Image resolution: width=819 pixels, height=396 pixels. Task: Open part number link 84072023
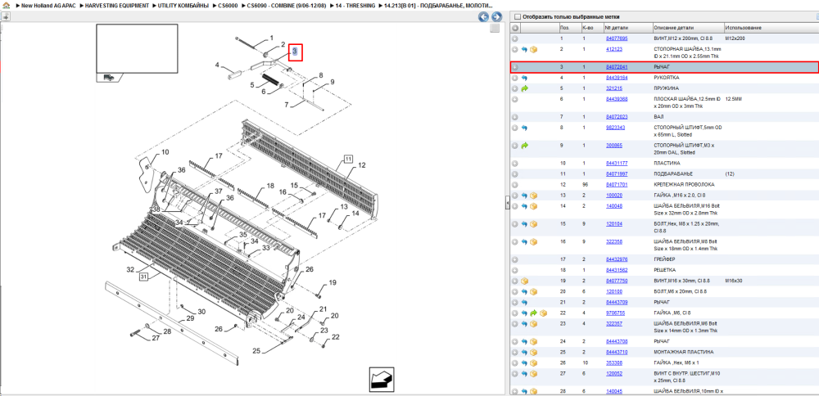617,117
